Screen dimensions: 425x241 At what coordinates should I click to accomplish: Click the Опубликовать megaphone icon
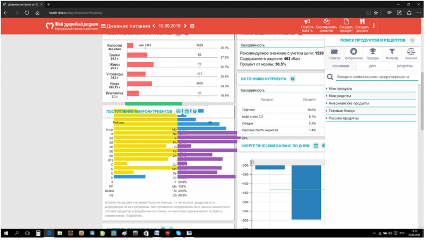click(x=307, y=22)
